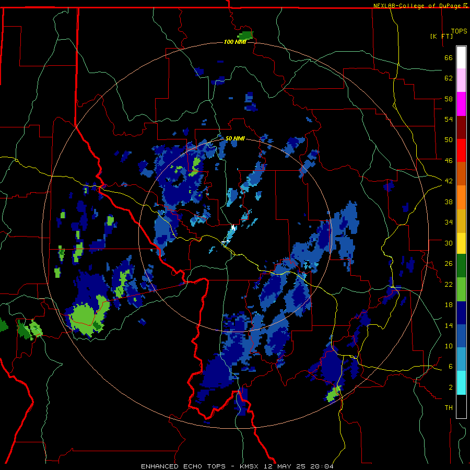Click the 26 legend value
Viewport: 470px width, 470px height.
coord(449,264)
